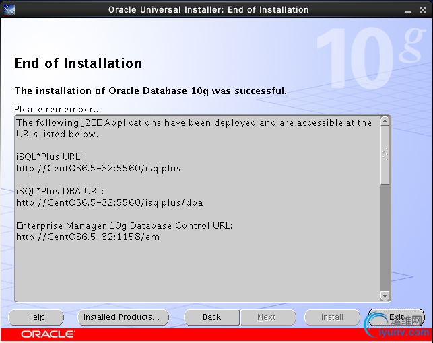Click iSQL*Plus DBA URL ending in /isqlplus/dba

[x=110, y=203]
